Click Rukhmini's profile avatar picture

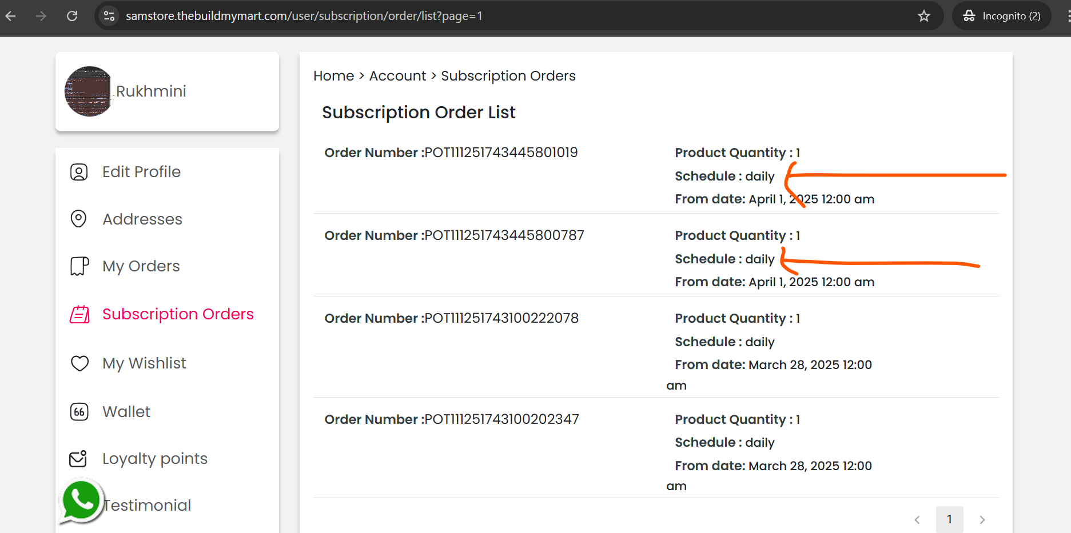[x=88, y=91]
